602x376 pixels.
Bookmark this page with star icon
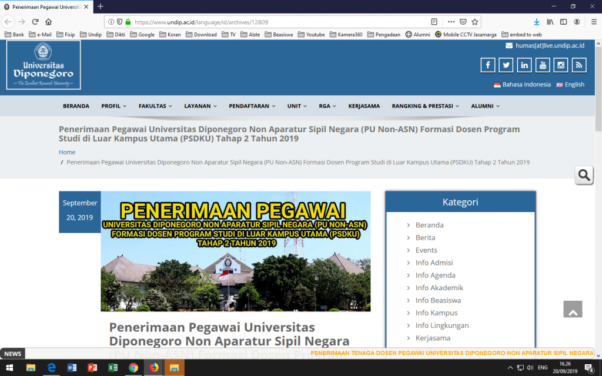pos(475,22)
